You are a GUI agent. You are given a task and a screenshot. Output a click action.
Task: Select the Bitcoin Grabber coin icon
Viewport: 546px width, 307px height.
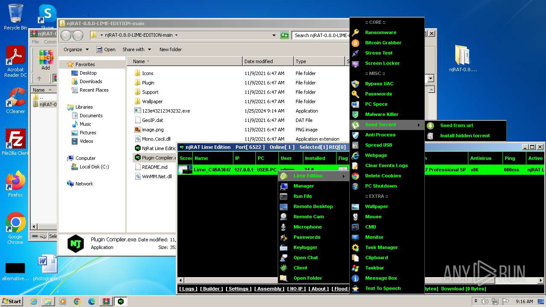click(355, 43)
